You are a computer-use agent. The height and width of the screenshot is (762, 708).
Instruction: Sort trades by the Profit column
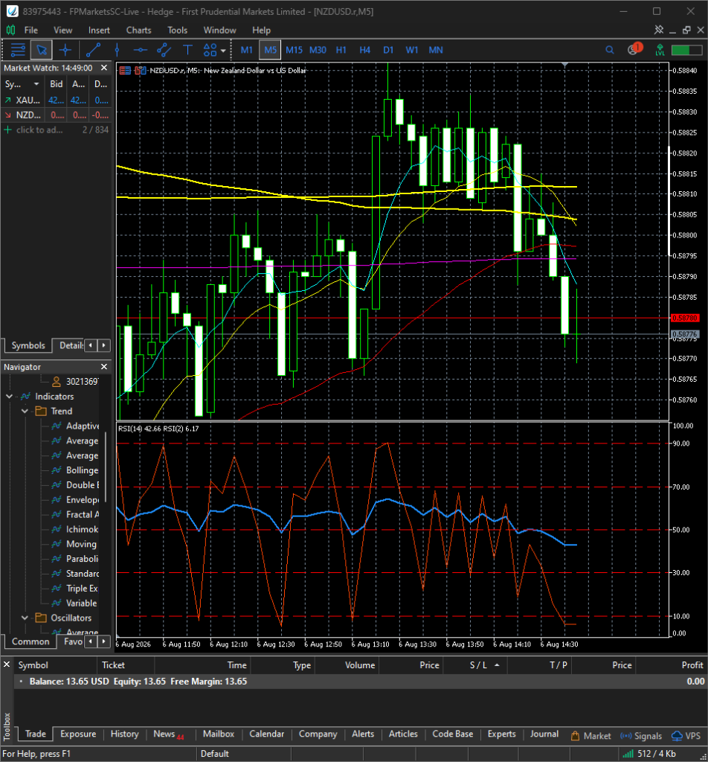pos(692,665)
